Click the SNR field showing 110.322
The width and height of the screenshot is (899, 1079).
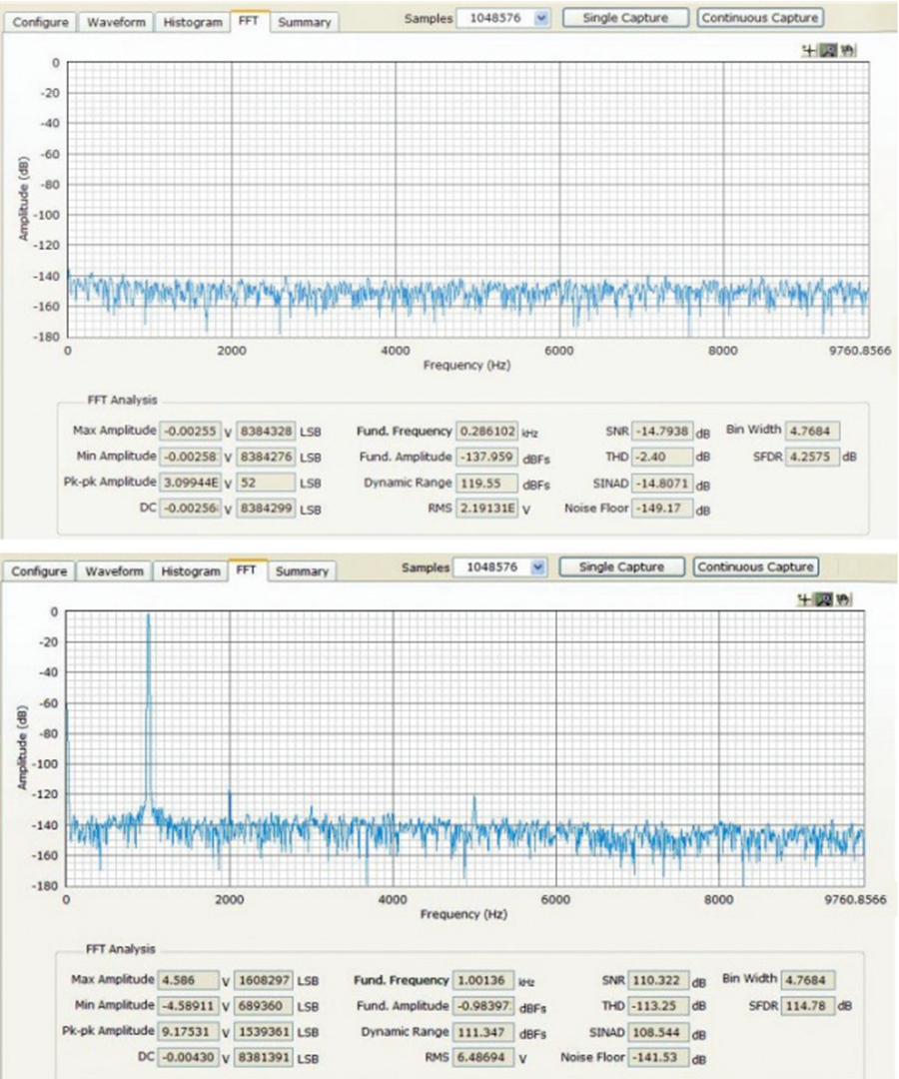click(x=658, y=980)
